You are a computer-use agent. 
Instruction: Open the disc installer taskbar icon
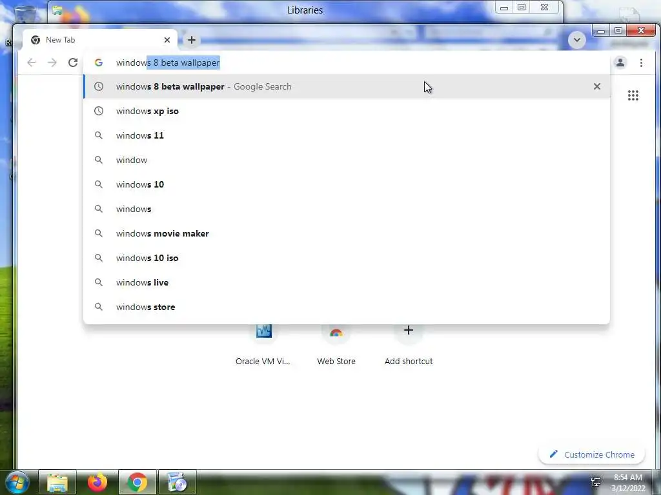(178, 482)
